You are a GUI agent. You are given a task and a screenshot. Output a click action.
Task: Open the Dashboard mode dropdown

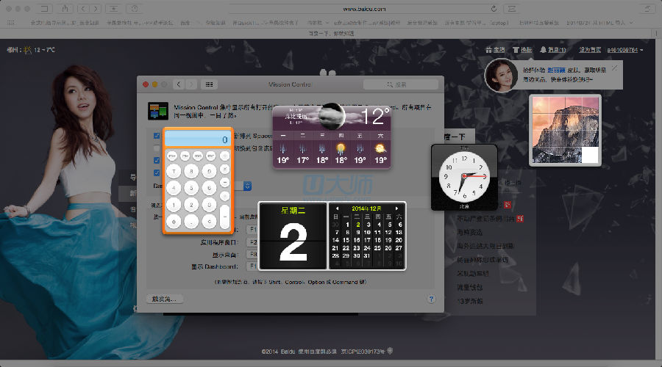click(248, 186)
